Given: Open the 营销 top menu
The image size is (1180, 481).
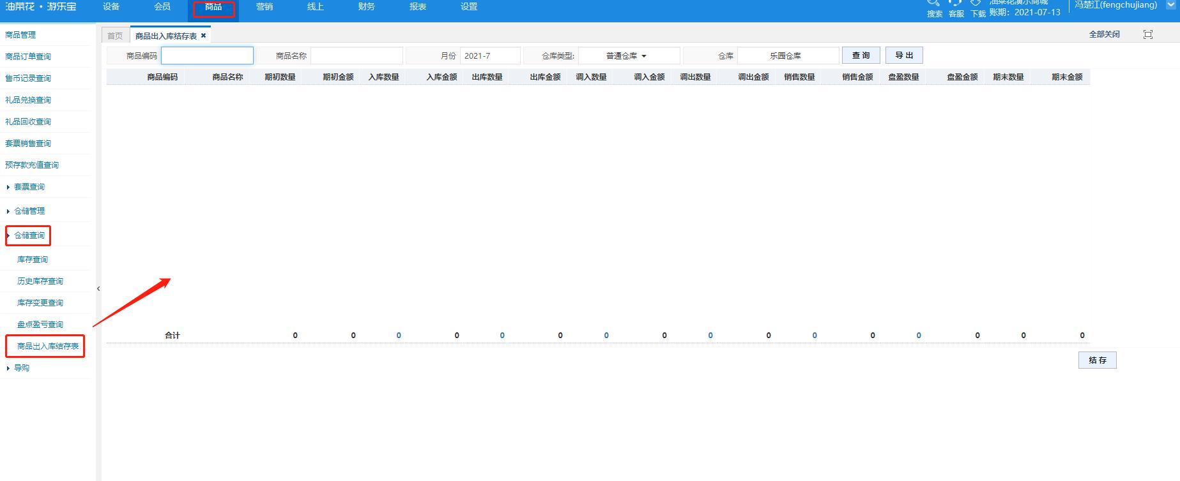Looking at the screenshot, I should [x=264, y=6].
